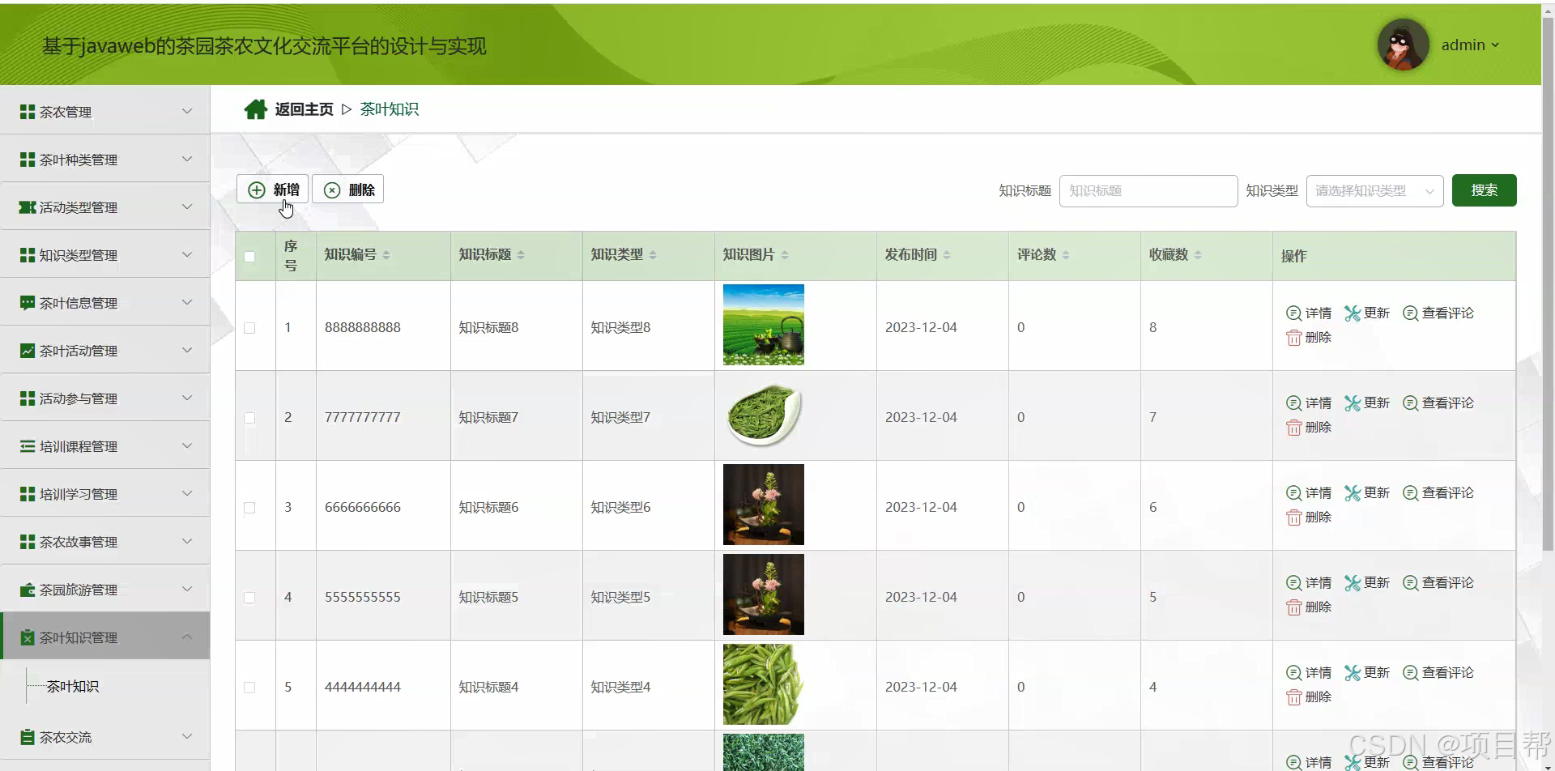Click the 茶叶知识管理 clipboard icon
This screenshot has height=771, width=1555.
[28, 637]
